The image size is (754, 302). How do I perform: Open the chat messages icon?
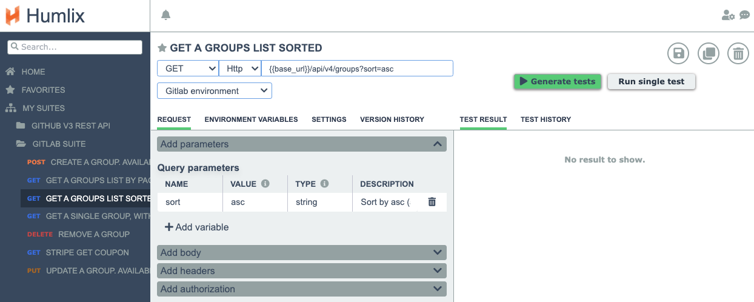point(744,15)
